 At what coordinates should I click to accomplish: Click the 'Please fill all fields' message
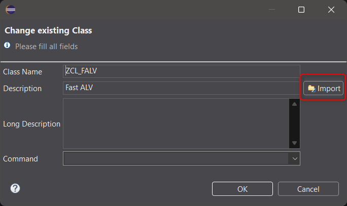point(47,47)
